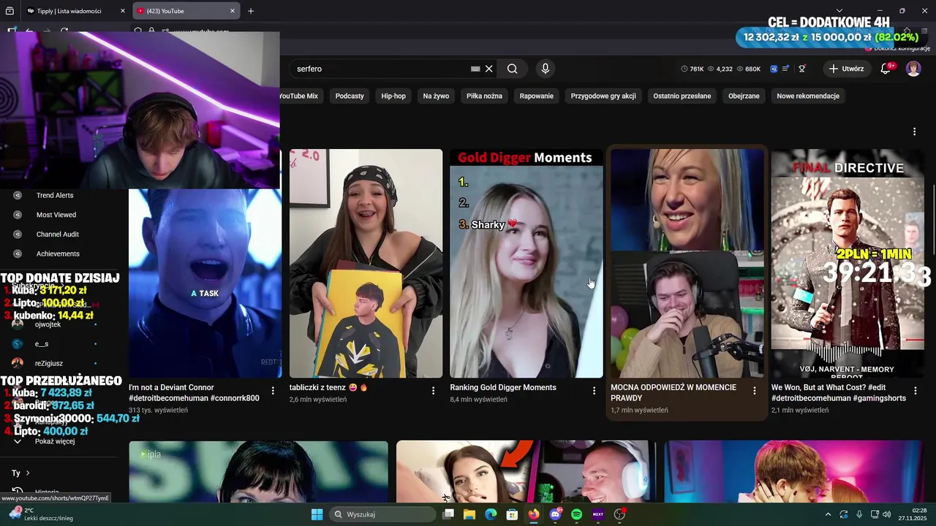936x526 pixels.
Task: Click the Most Viewed sidebar icon
Action: [18, 215]
